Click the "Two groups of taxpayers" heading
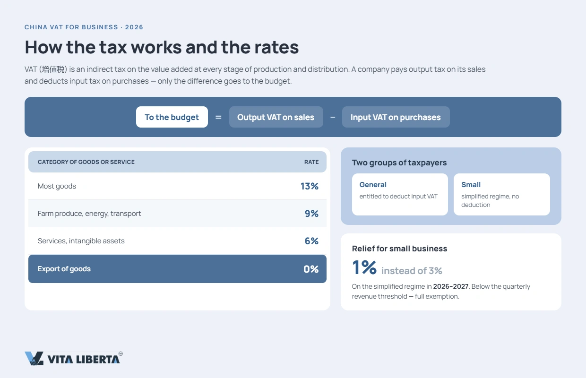 [x=399, y=163]
